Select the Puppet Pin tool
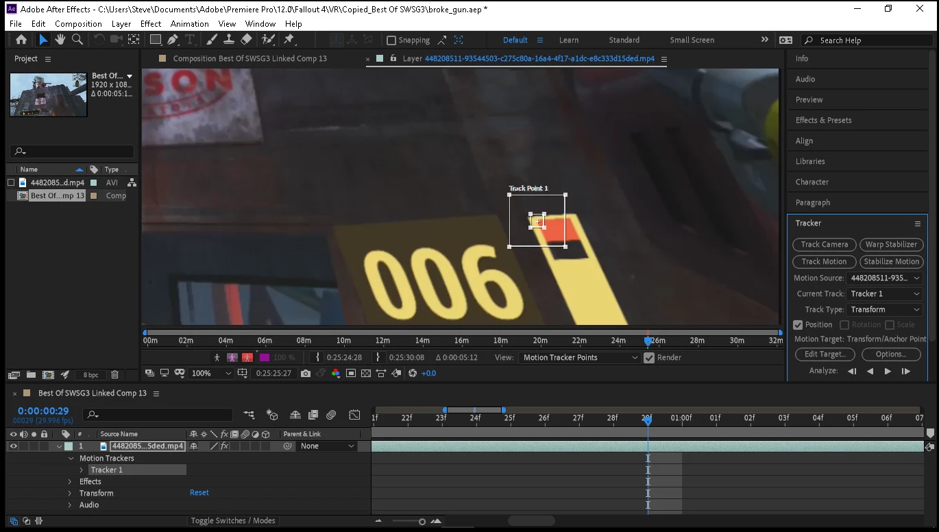The width and height of the screenshot is (939, 532). pyautogui.click(x=289, y=40)
